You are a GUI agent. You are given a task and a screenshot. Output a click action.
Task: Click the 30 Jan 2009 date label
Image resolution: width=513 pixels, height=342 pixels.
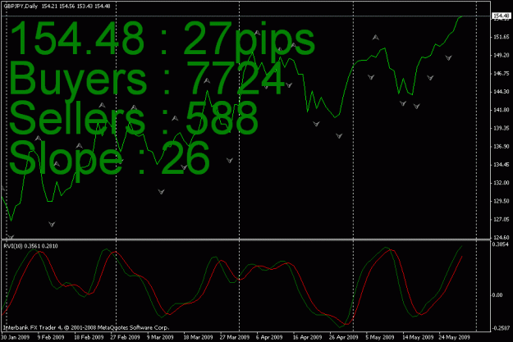pos(16,337)
